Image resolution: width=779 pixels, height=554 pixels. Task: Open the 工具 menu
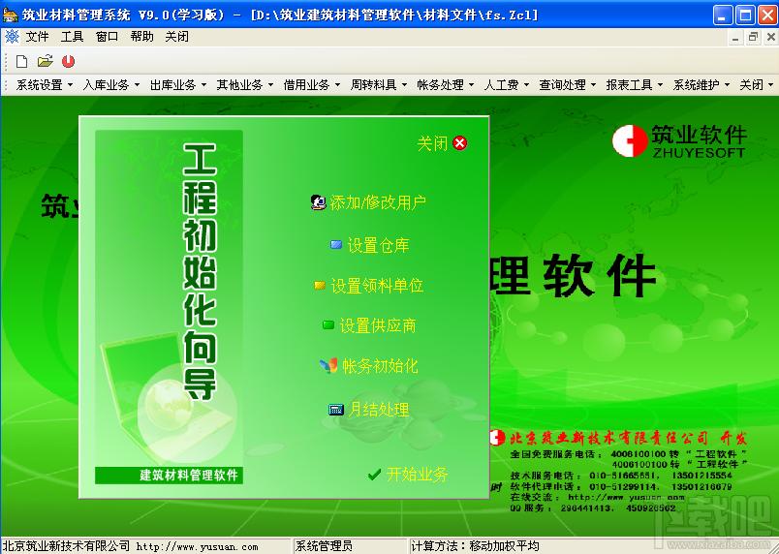(x=72, y=36)
